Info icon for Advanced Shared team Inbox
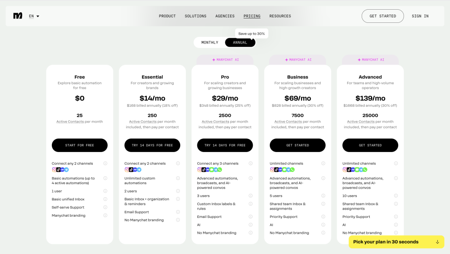Viewport: 450px width, 254px height. [x=396, y=204]
